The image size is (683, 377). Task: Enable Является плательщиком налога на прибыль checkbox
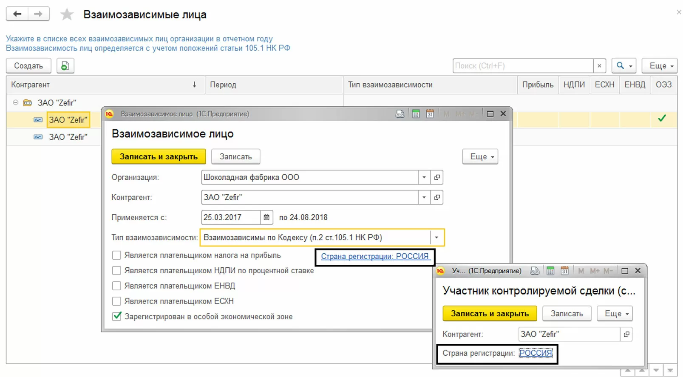[116, 255]
